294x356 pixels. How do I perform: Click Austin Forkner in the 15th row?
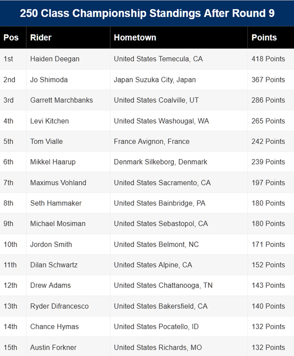pyautogui.click(x=53, y=347)
